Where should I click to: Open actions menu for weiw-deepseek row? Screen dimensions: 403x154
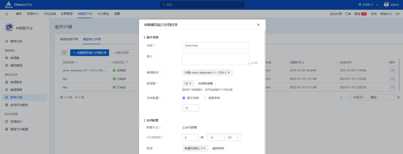393,70
